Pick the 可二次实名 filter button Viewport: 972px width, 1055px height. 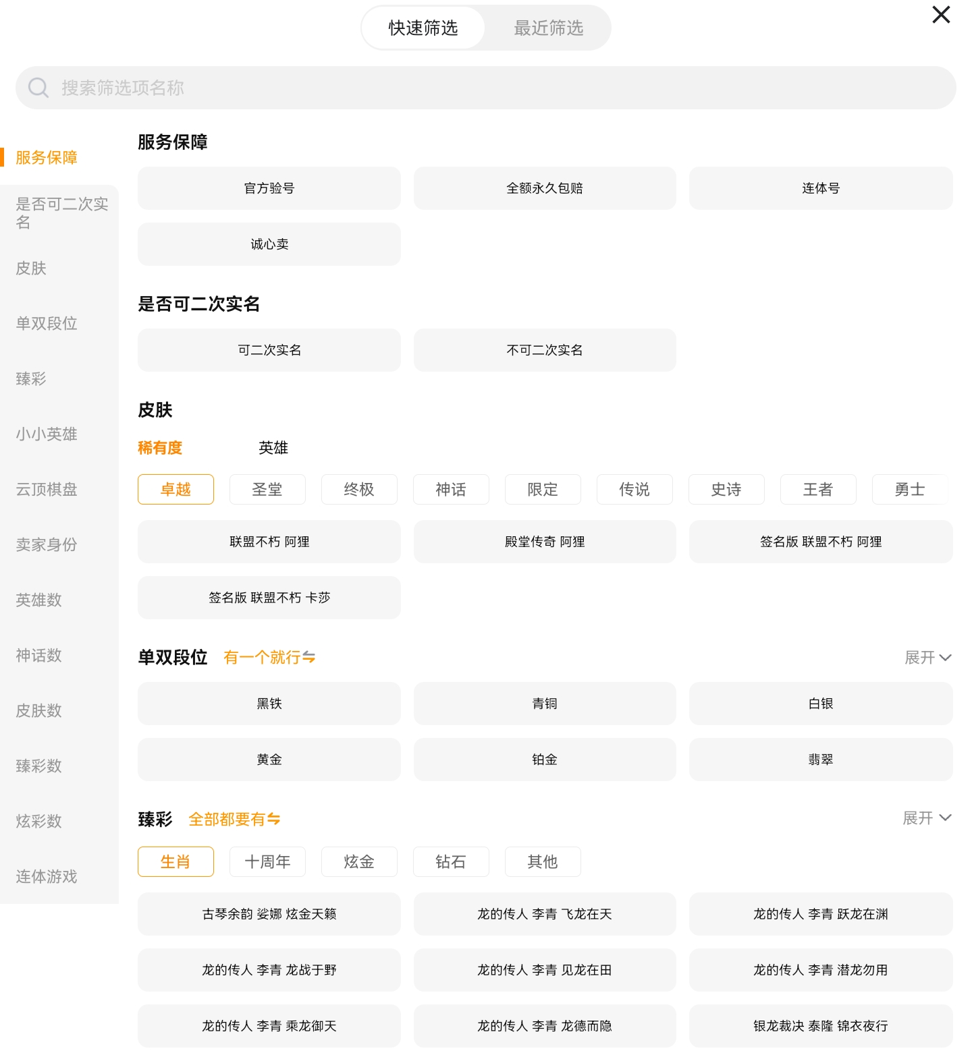point(269,350)
